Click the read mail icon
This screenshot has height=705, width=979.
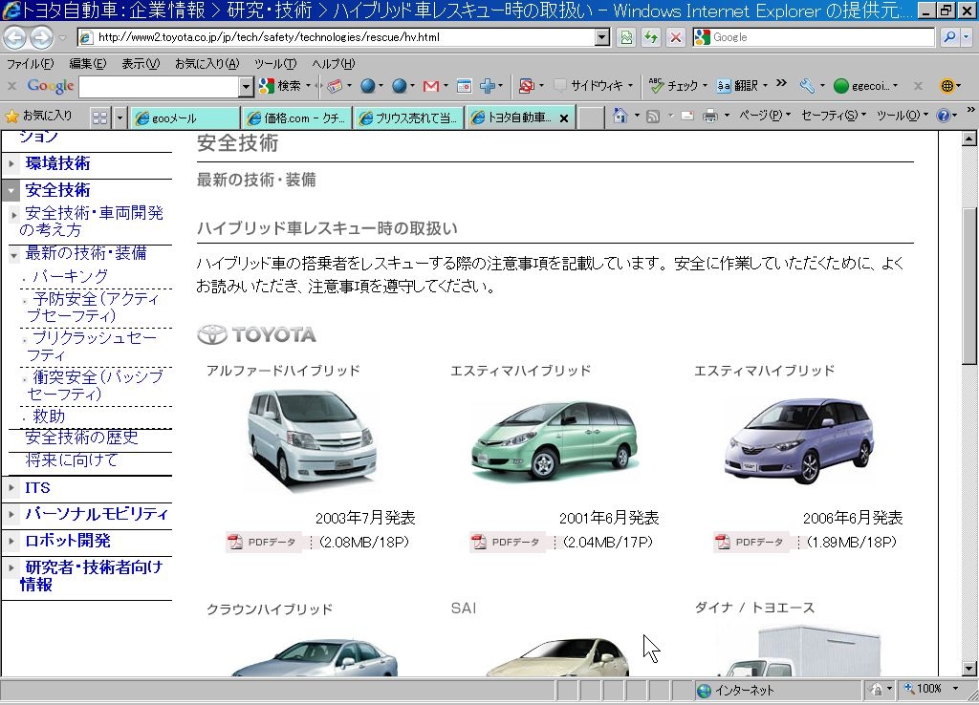[x=686, y=116]
